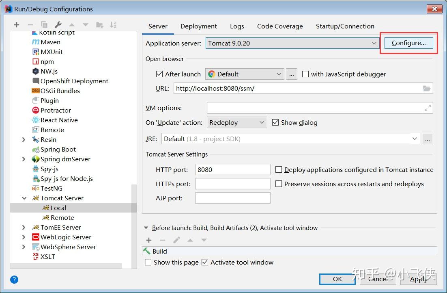Switch to the Deployment tab
This screenshot has height=293, width=447.
pos(199,26)
